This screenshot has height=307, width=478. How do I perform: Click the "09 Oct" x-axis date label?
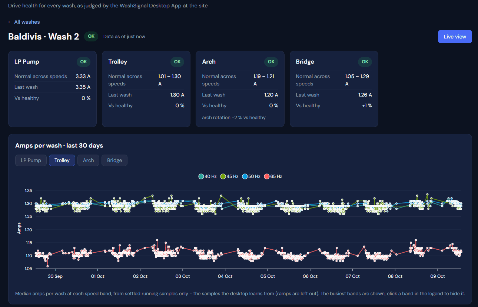click(438, 276)
